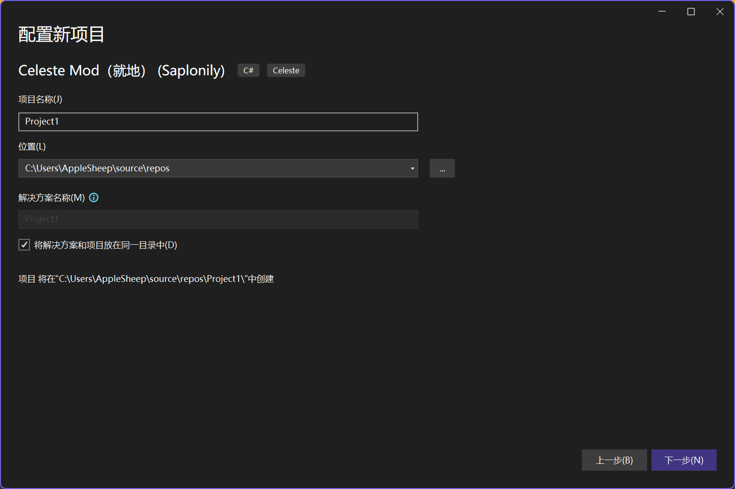Image resolution: width=735 pixels, height=489 pixels.
Task: Uncheck 将解决方案和项目放在同一目录中 checkbox
Action: tap(24, 245)
